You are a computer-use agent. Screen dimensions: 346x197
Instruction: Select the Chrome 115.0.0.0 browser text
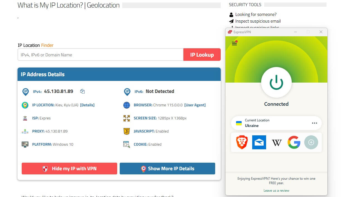(x=168, y=105)
